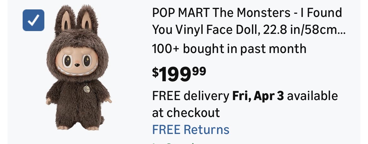Click the FREE delivery text
The width and height of the screenshot is (368, 144).
(x=190, y=96)
